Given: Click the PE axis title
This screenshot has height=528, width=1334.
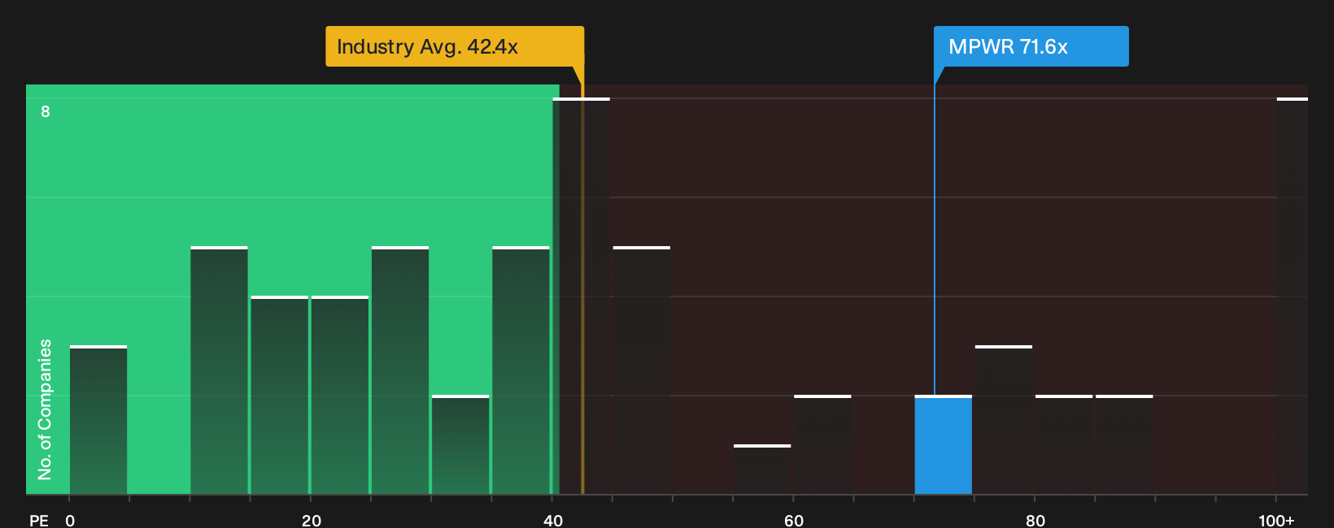Looking at the screenshot, I should tap(39, 521).
